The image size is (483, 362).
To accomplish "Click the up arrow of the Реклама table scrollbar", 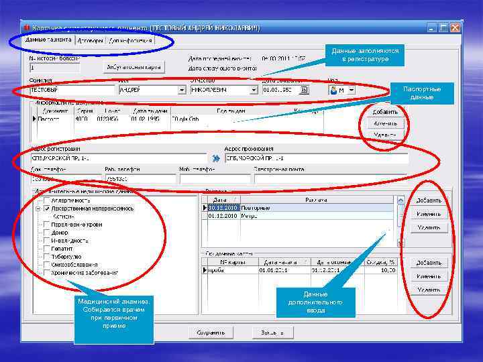I will tap(400, 200).
